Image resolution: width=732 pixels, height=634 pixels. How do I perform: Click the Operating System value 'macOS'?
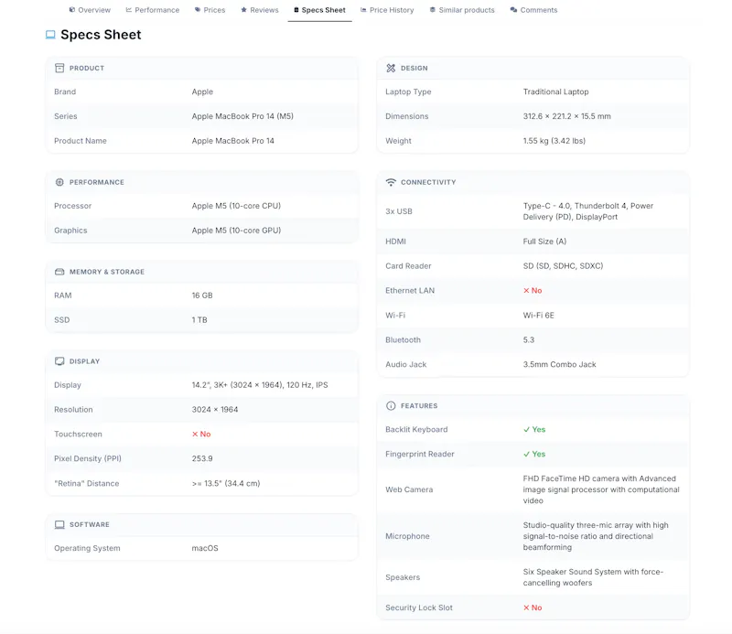205,548
